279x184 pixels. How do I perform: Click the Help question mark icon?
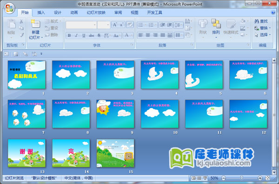click(x=273, y=13)
